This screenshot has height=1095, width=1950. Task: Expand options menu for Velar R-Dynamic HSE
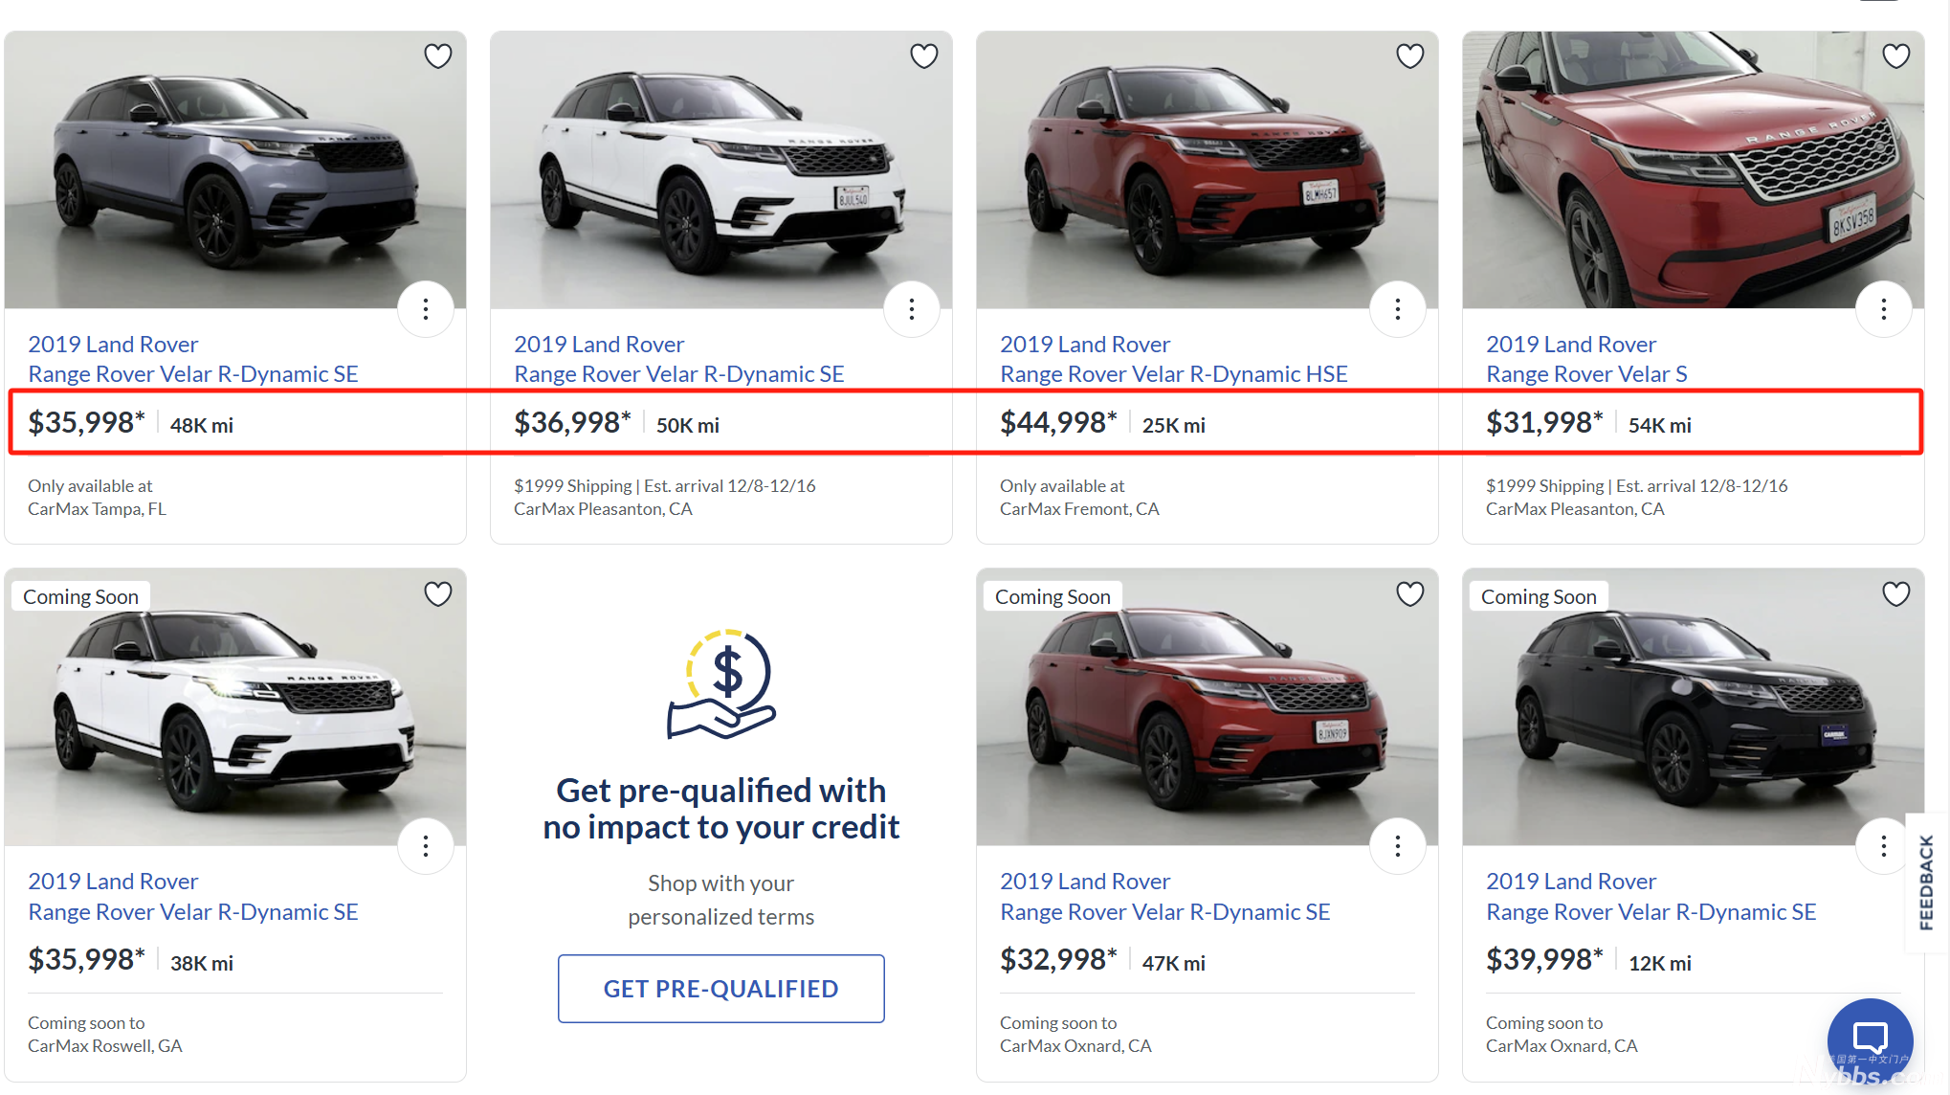tap(1398, 309)
